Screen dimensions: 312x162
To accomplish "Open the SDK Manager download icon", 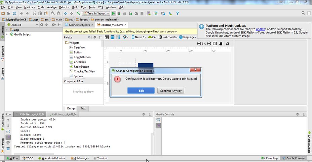I will point(170,13).
